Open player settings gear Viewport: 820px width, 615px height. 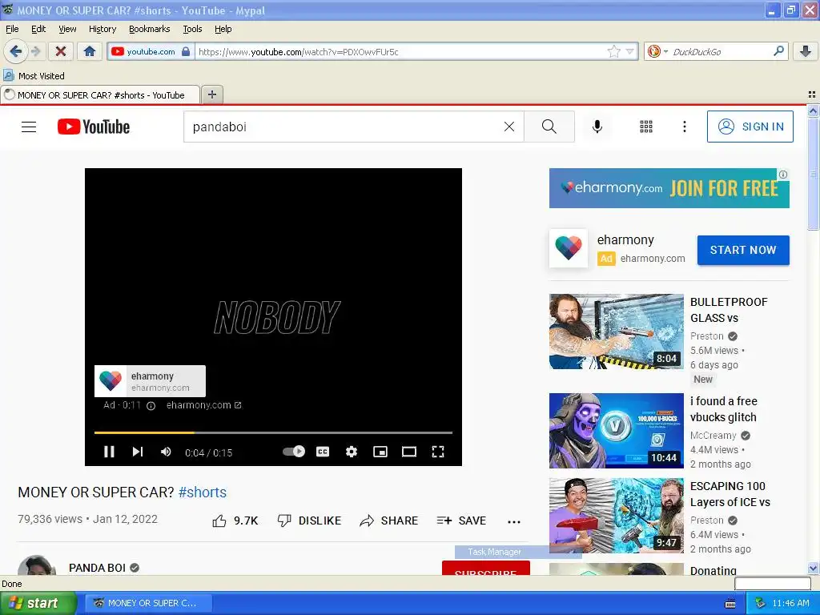352,452
